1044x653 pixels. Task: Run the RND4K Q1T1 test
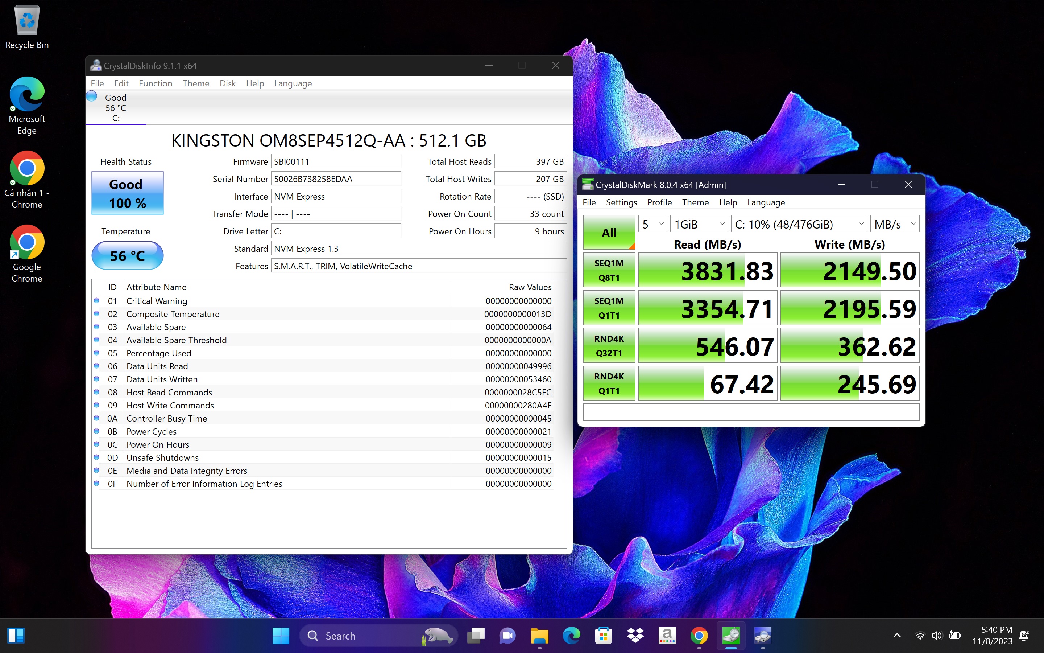609,383
